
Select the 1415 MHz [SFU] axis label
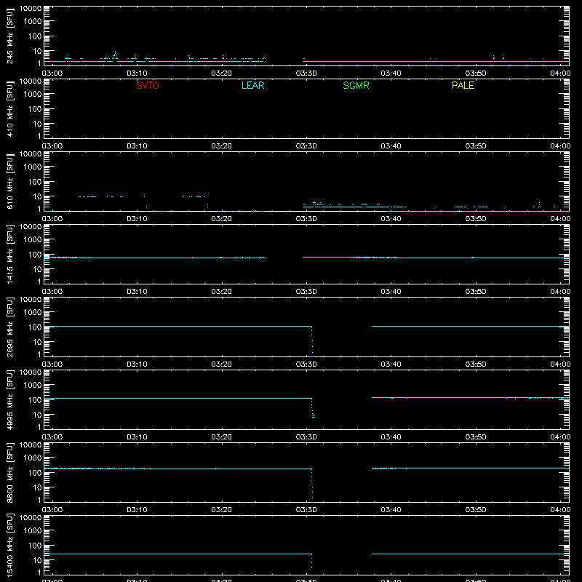(x=9, y=254)
